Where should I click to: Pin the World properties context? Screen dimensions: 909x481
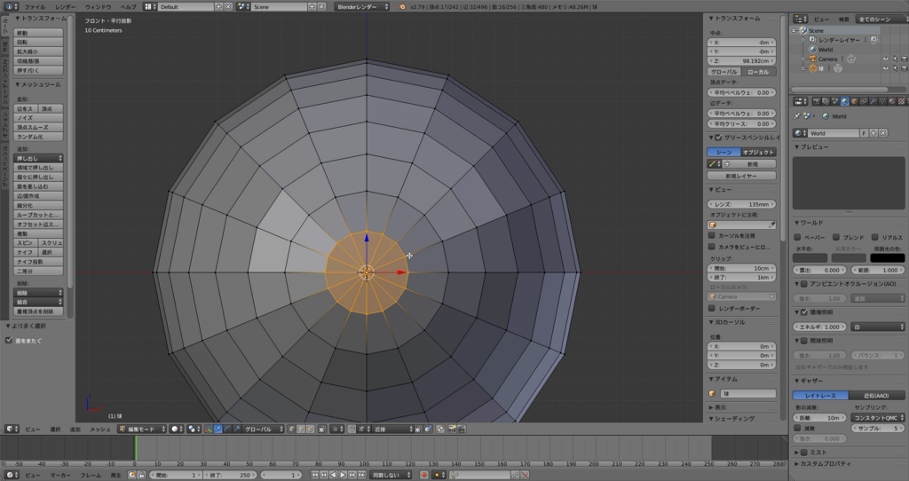pos(797,116)
